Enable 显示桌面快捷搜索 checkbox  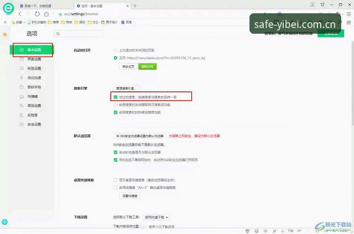click(x=115, y=180)
